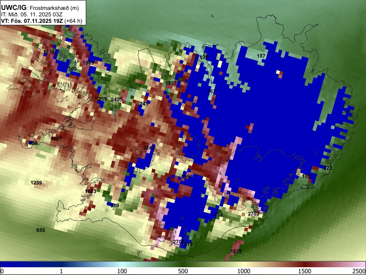
Task: Click the valid time line "VT: Fös. 07.11.2025 19Z"
Action: 32,21
